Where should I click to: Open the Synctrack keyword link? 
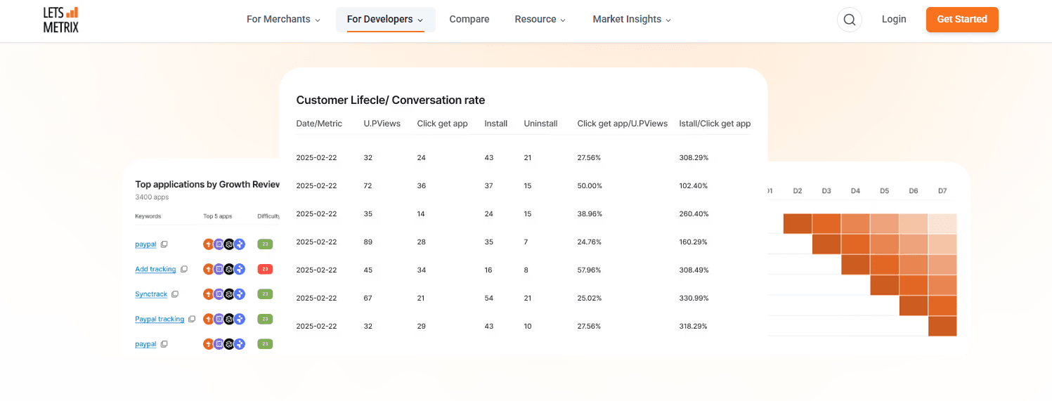pos(151,294)
